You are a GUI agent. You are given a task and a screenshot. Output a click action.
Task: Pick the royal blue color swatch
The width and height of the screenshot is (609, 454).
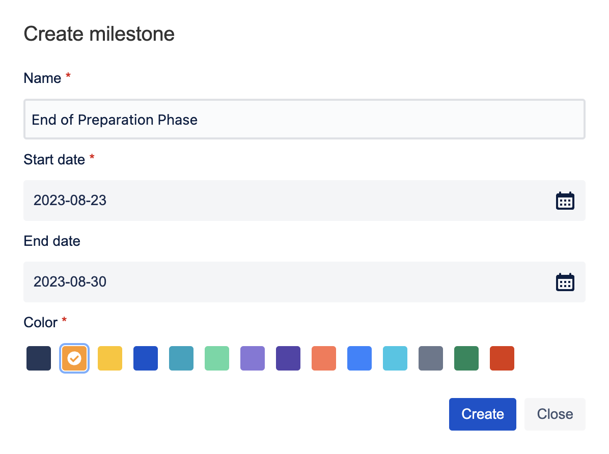click(146, 358)
